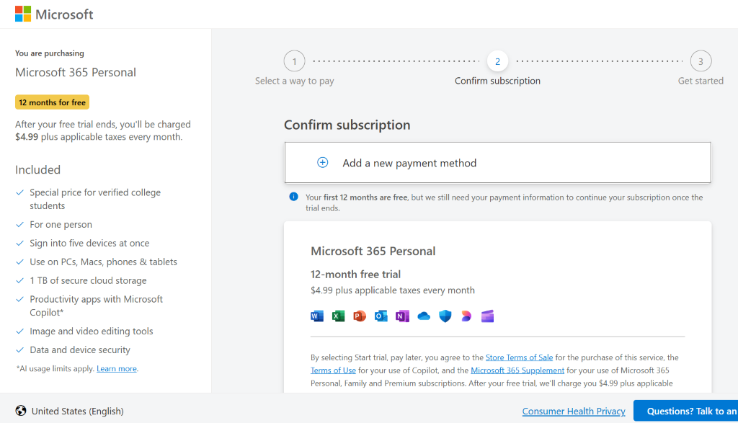The width and height of the screenshot is (738, 423).
Task: Click the AI usage Learn more link
Action: 117,369
